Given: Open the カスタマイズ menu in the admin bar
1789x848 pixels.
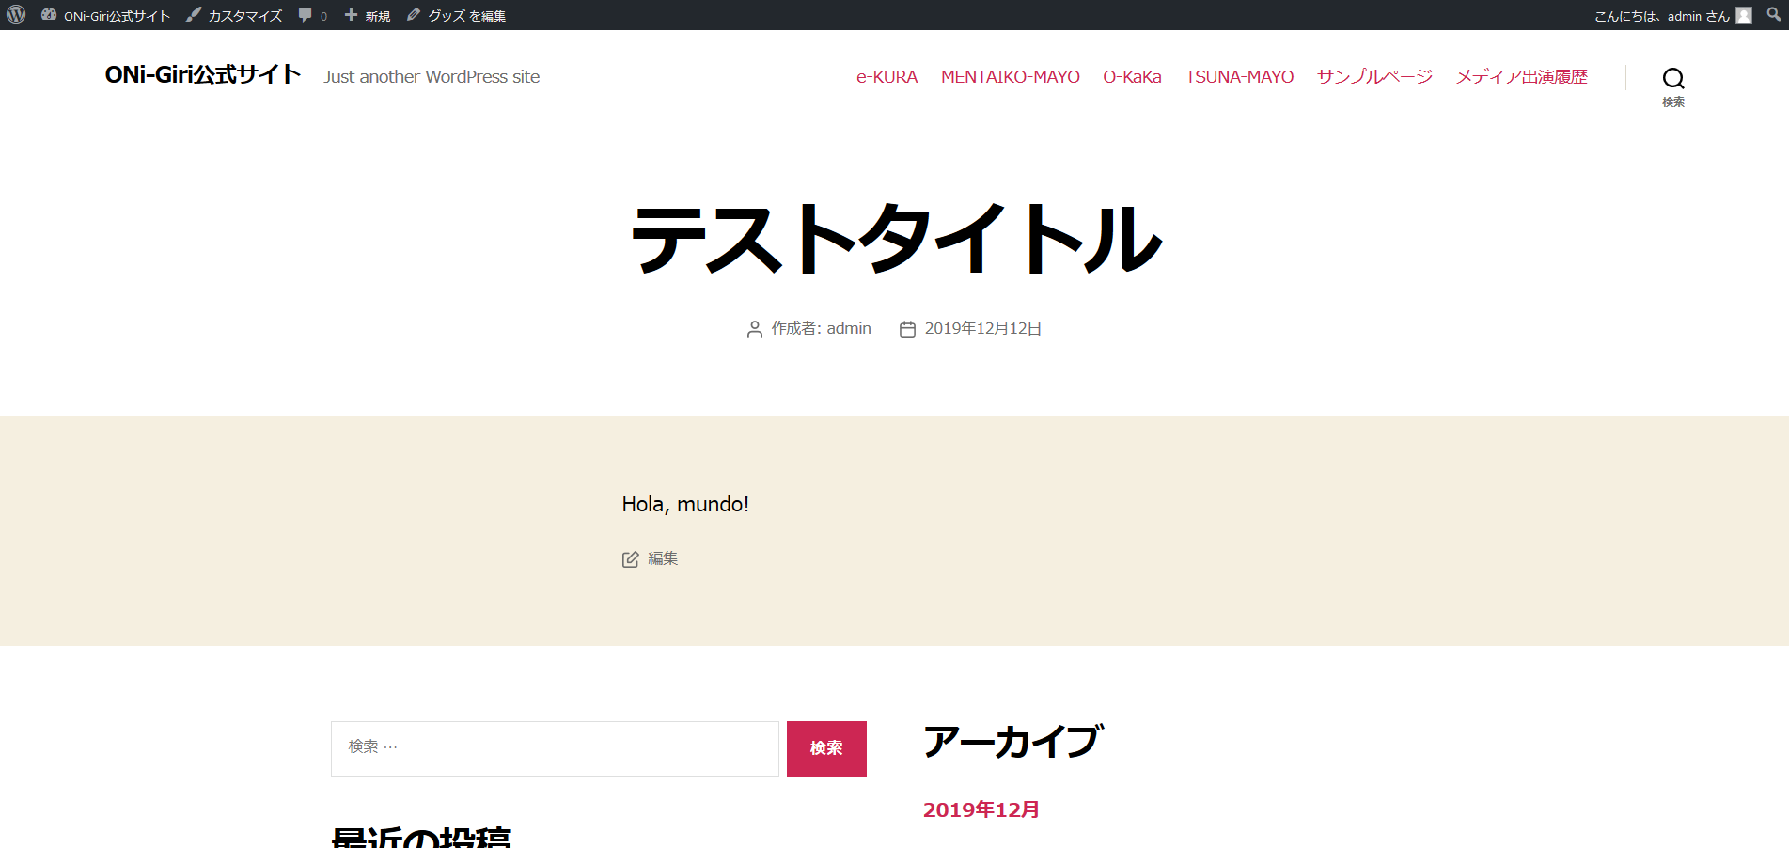Looking at the screenshot, I should (242, 14).
